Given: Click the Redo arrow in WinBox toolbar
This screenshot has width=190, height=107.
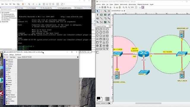Looking at the screenshot, I should pyautogui.click(x=7, y=57).
